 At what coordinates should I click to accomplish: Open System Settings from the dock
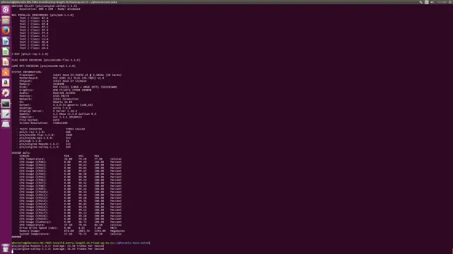pos(6,93)
